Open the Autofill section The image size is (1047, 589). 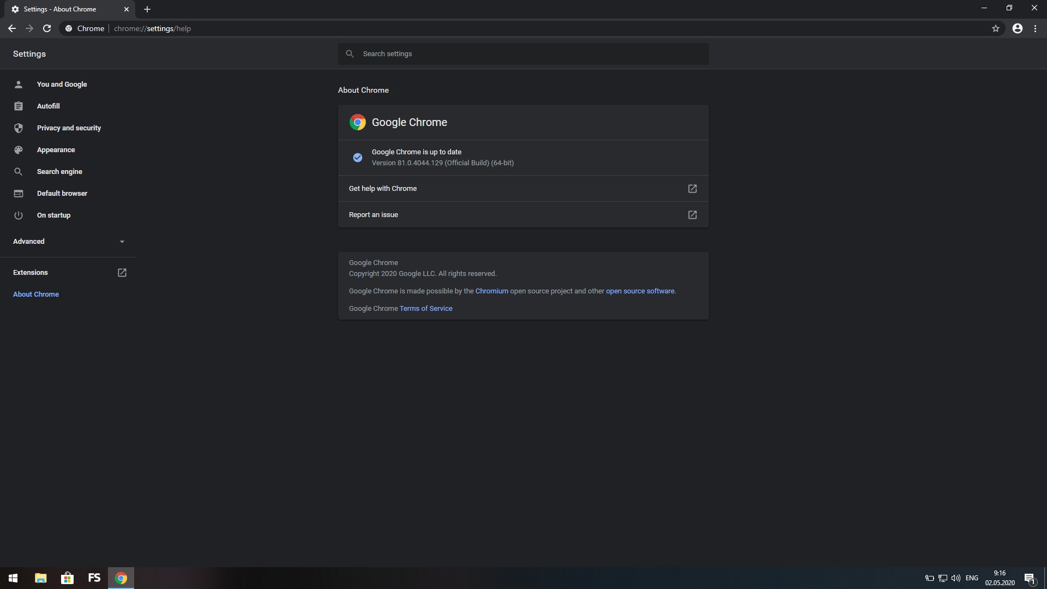coord(48,106)
